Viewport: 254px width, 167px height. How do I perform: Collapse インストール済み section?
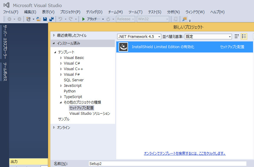point(54,43)
